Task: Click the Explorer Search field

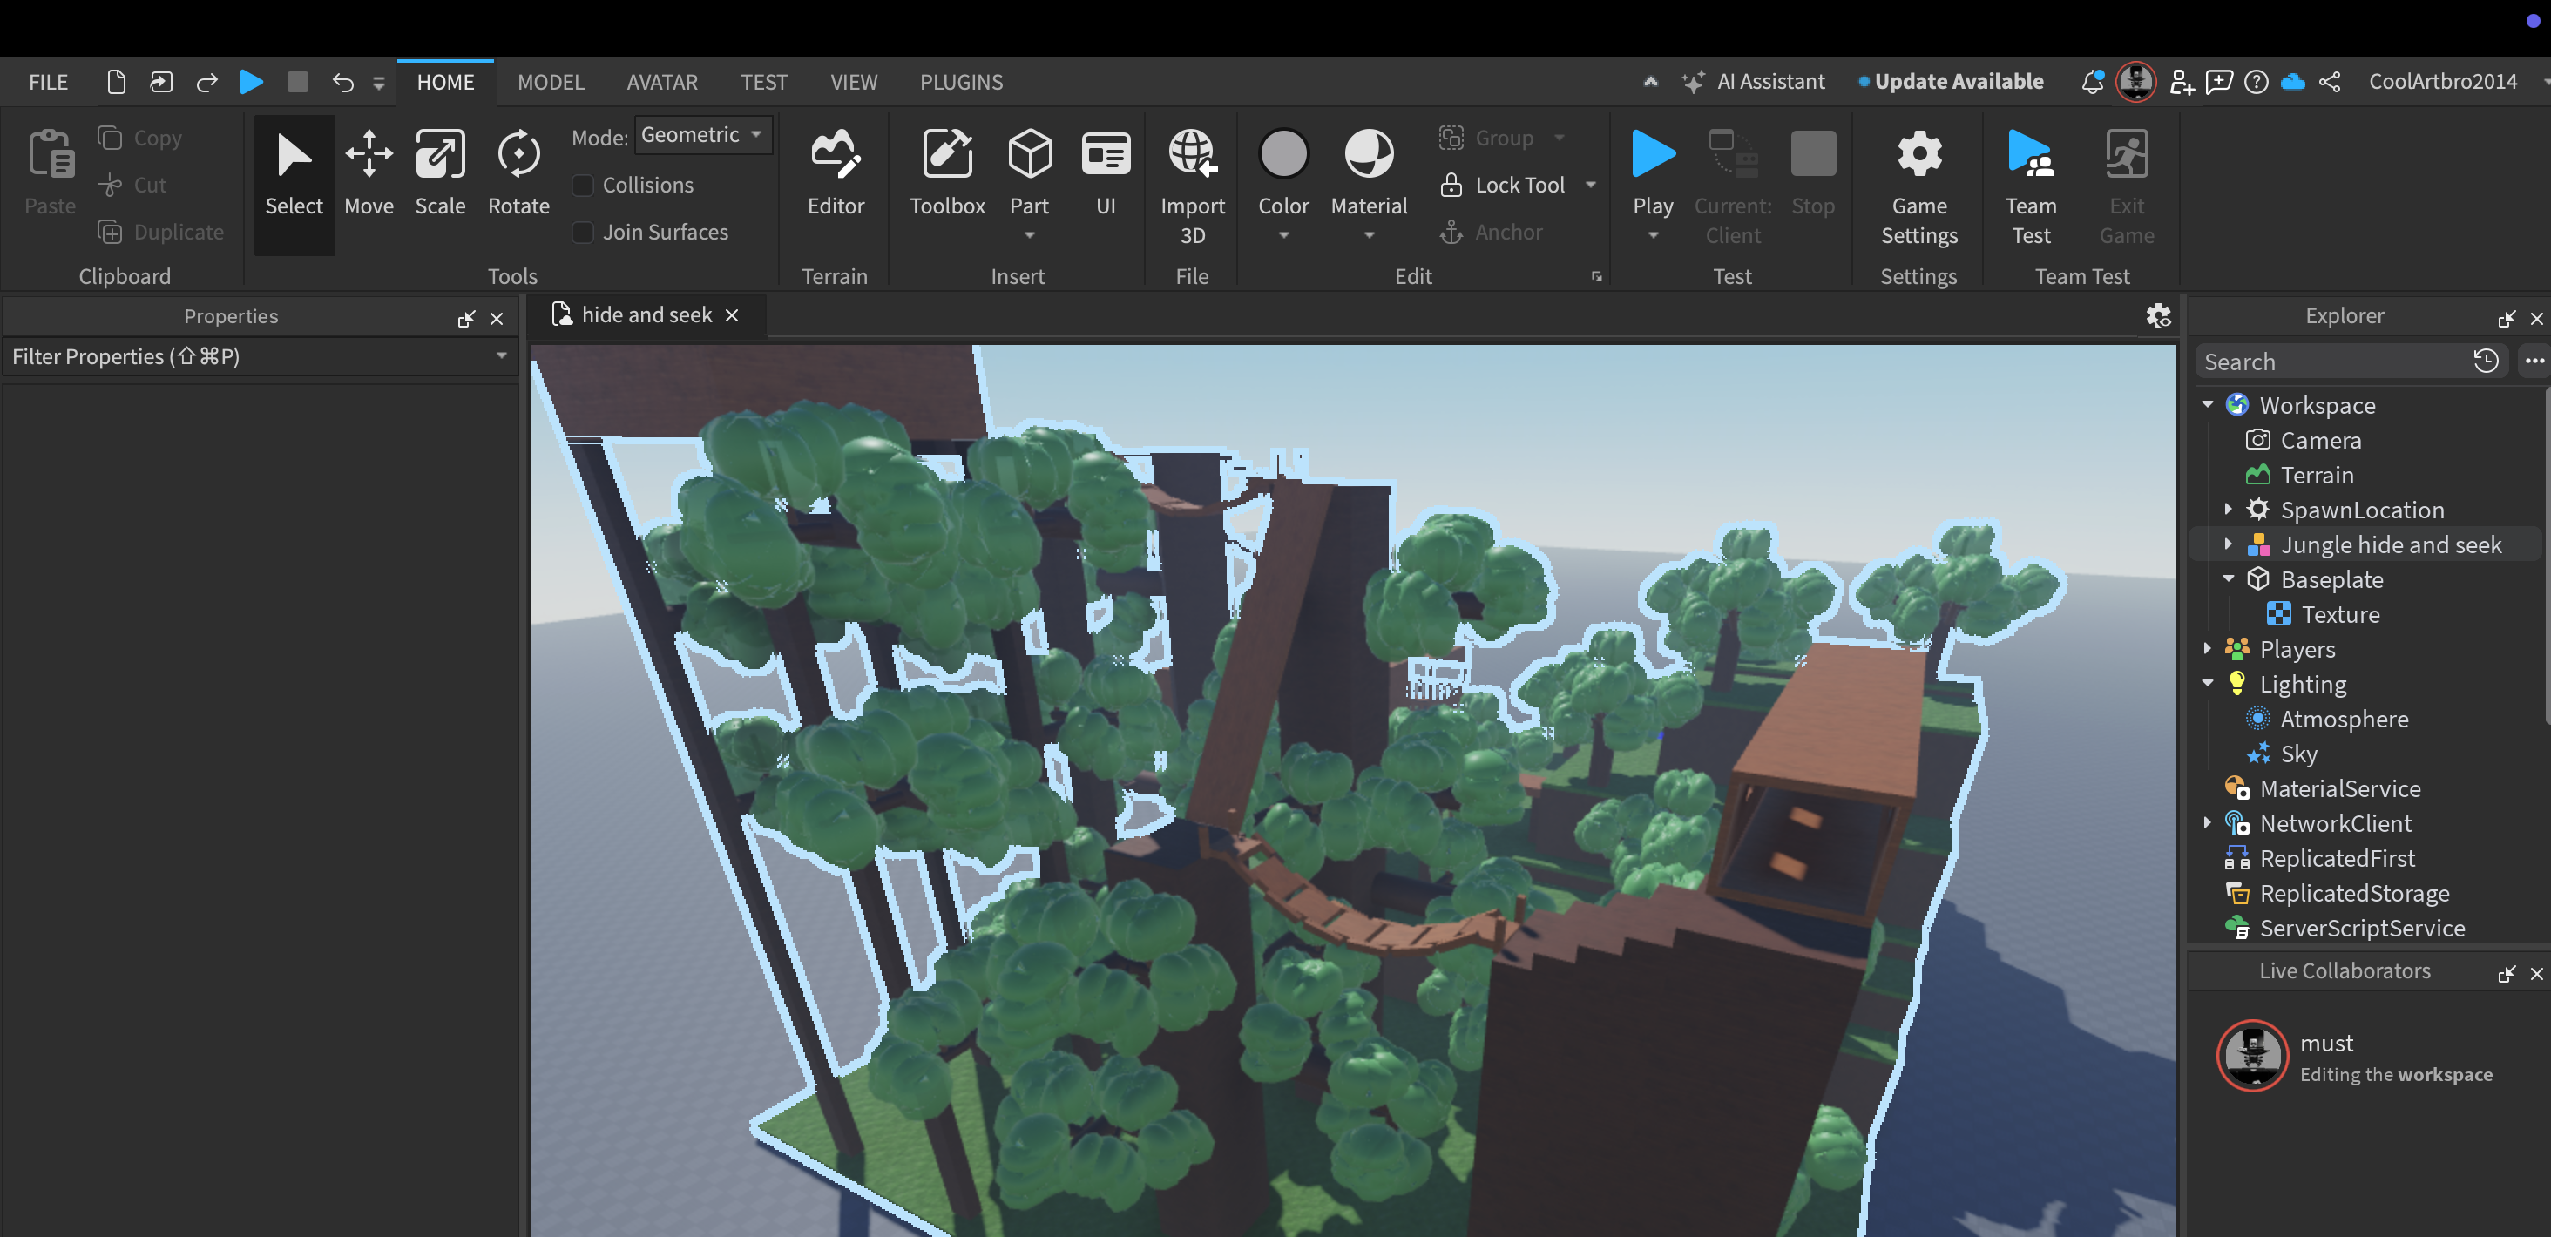Action: click(x=2331, y=362)
